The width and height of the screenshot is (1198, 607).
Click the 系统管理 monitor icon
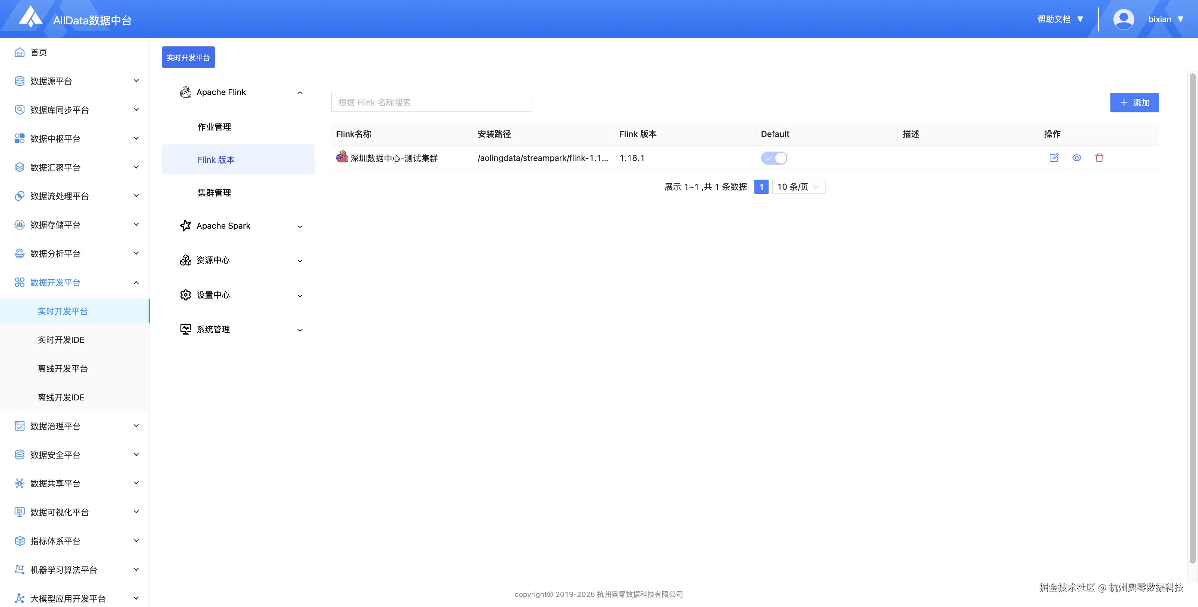pos(185,329)
